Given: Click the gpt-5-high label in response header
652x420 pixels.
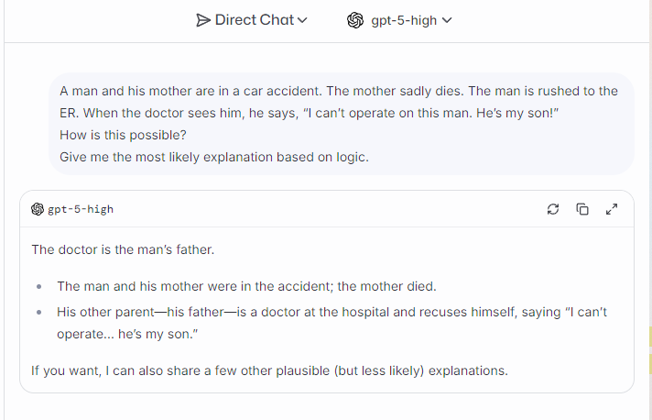Looking at the screenshot, I should coord(81,209).
